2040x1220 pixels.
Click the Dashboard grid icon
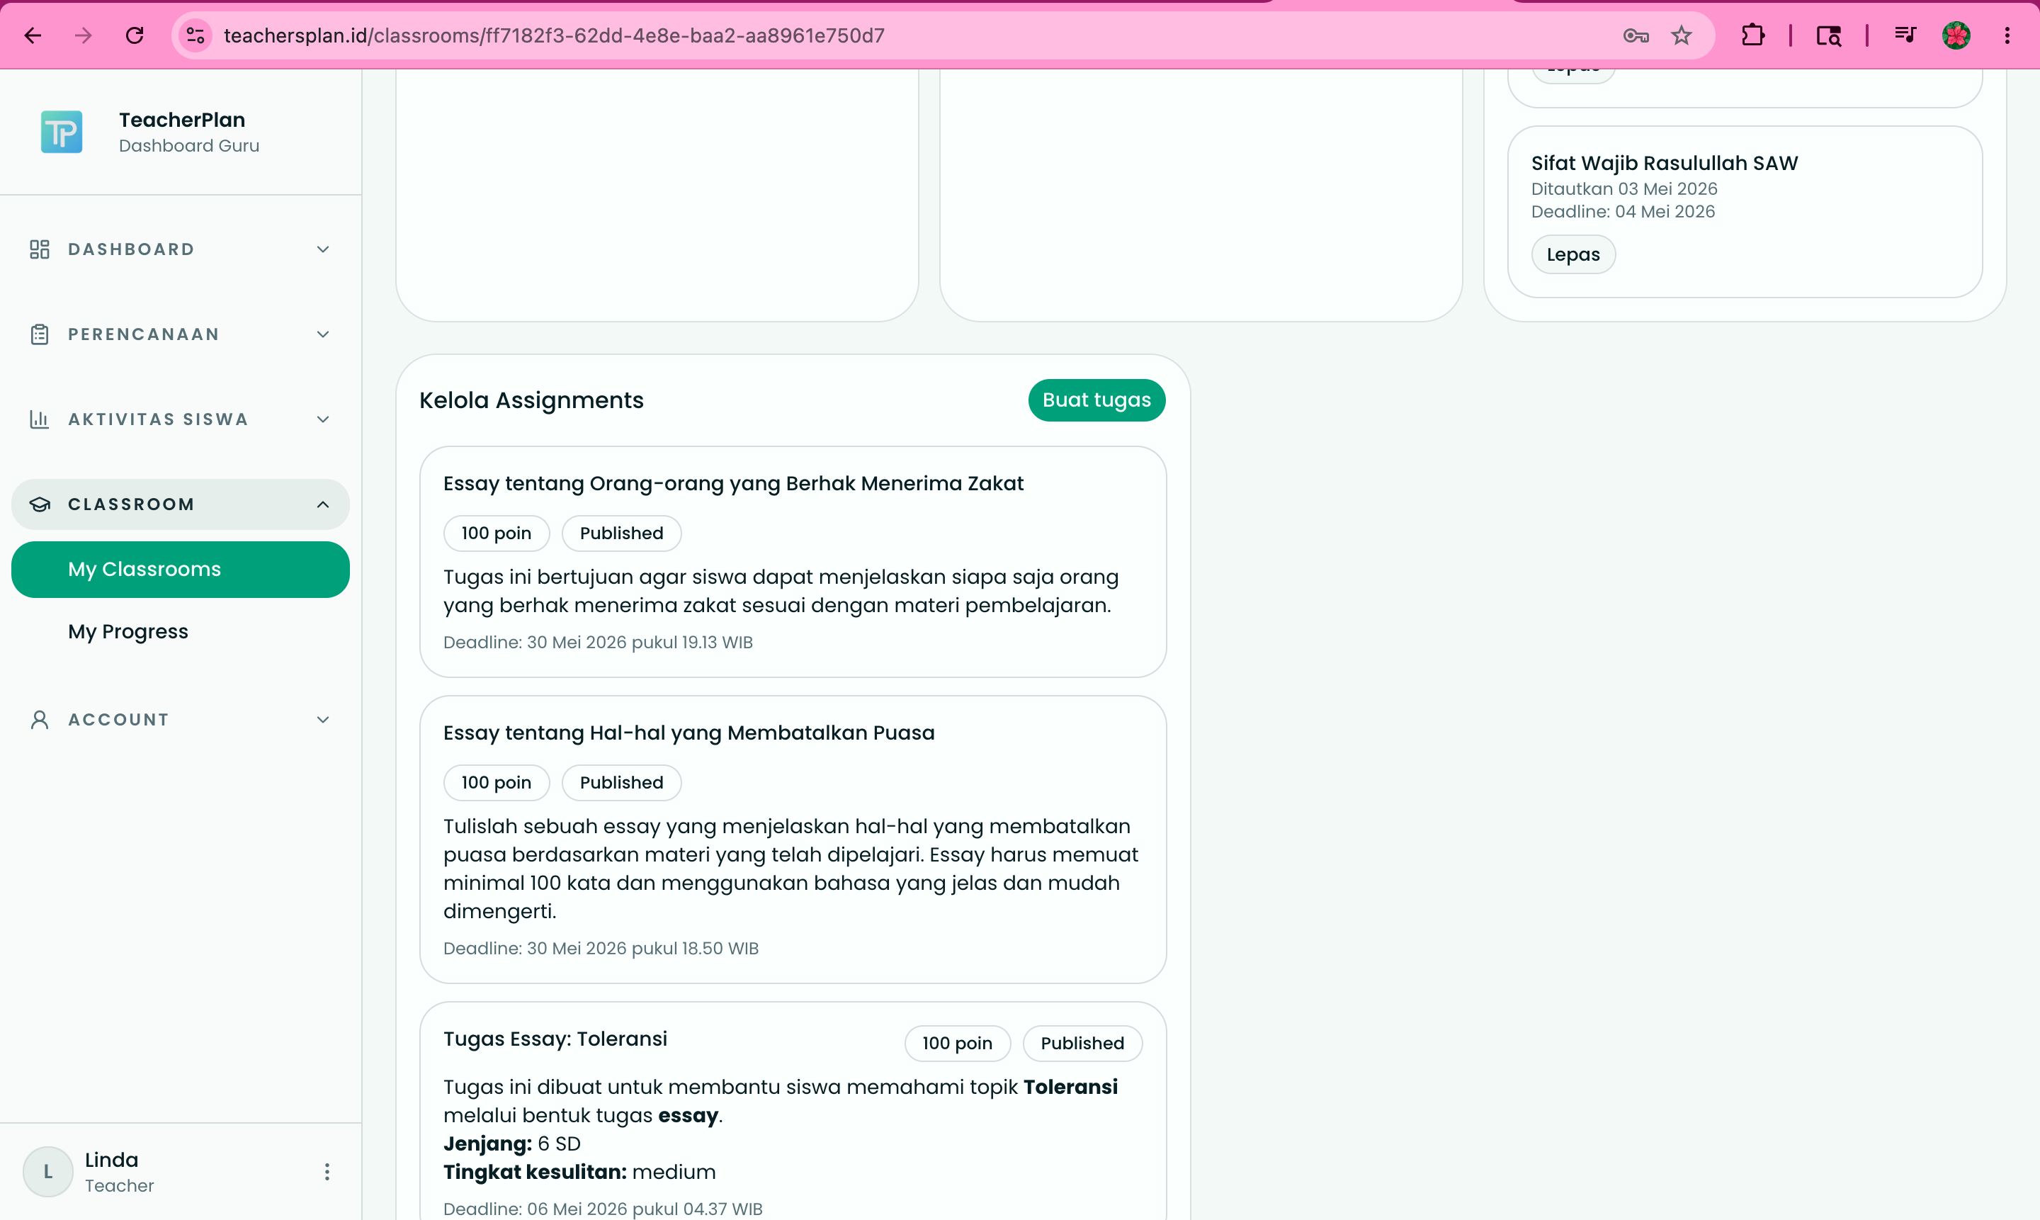[x=40, y=249]
